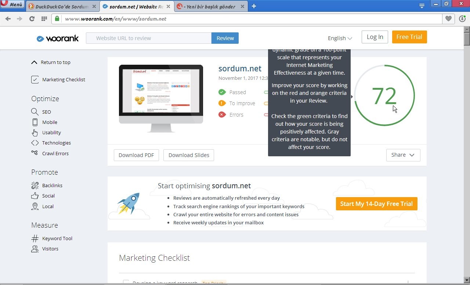Close the Yeni bir başlık gönder tab
The image size is (470, 285).
pos(242,7)
